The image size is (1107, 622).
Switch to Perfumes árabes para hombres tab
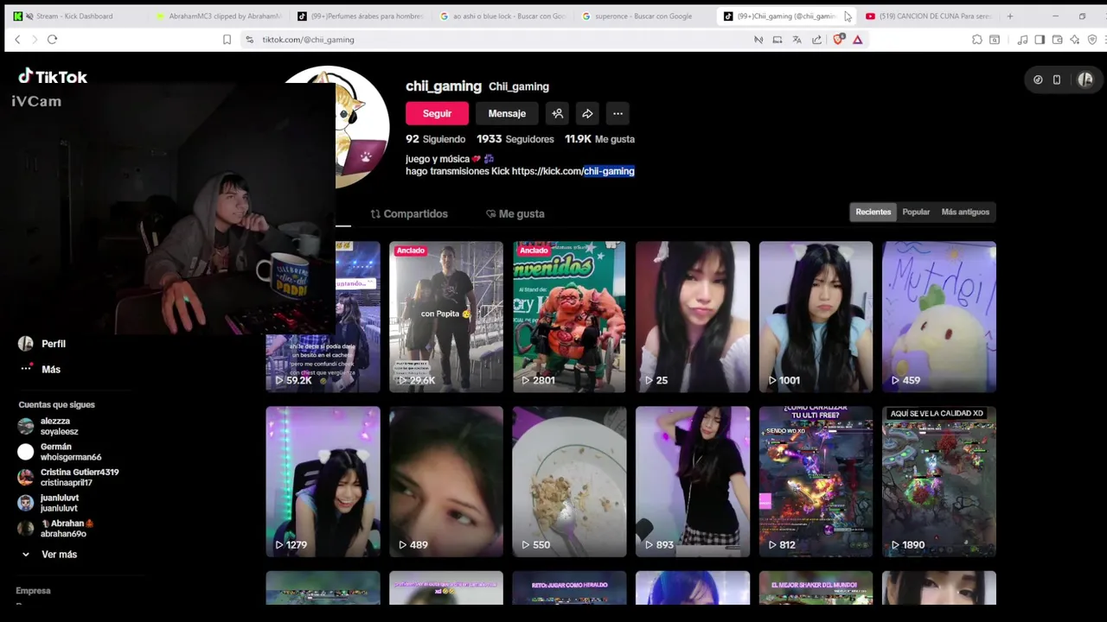click(360, 16)
